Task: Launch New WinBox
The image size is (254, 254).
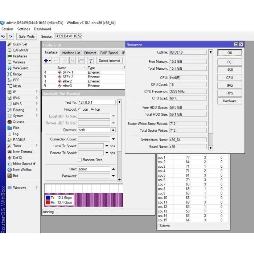Action: (22, 170)
